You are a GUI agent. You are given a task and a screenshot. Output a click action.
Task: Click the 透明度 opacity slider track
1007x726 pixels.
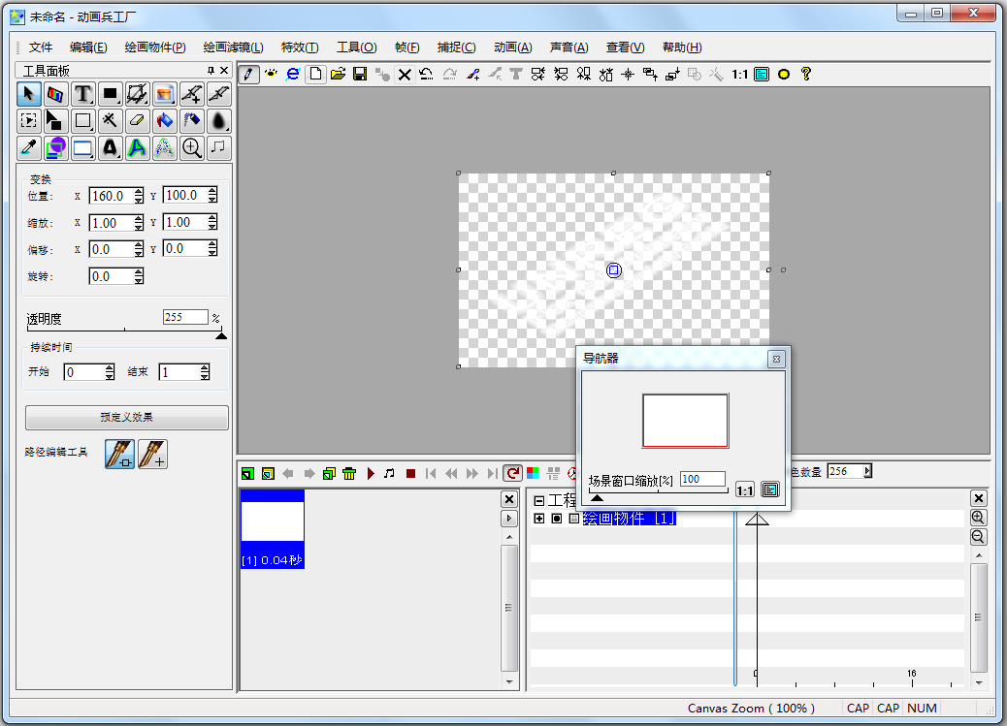(124, 332)
